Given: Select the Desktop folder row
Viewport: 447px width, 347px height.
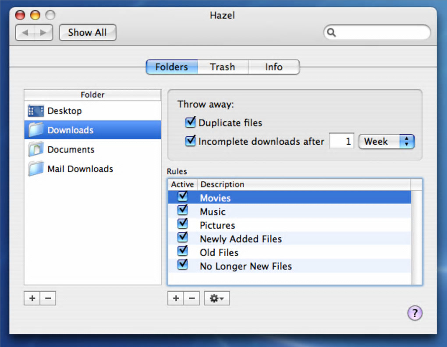Looking at the screenshot, I should [x=92, y=111].
